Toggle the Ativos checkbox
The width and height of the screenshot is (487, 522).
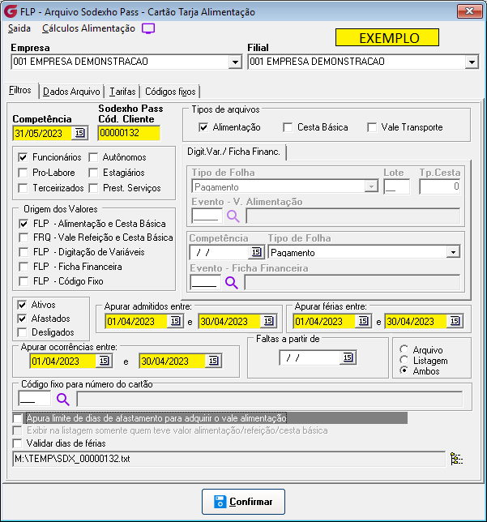23,305
